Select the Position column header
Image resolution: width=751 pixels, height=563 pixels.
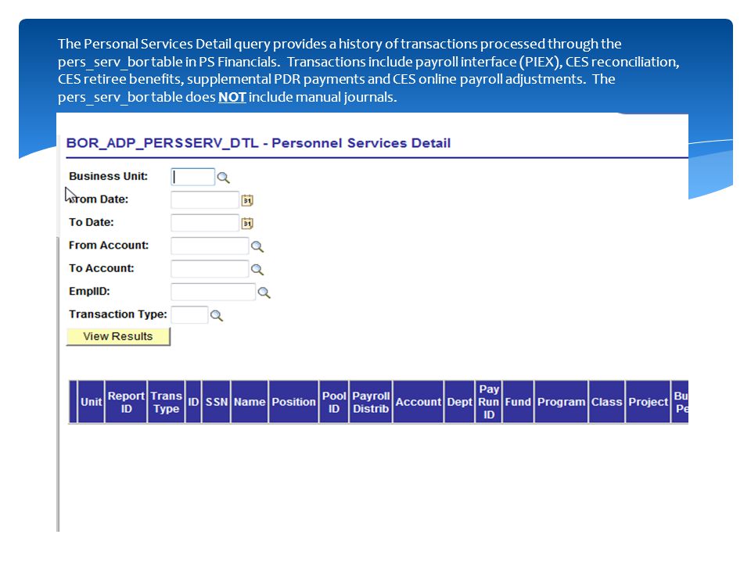293,402
